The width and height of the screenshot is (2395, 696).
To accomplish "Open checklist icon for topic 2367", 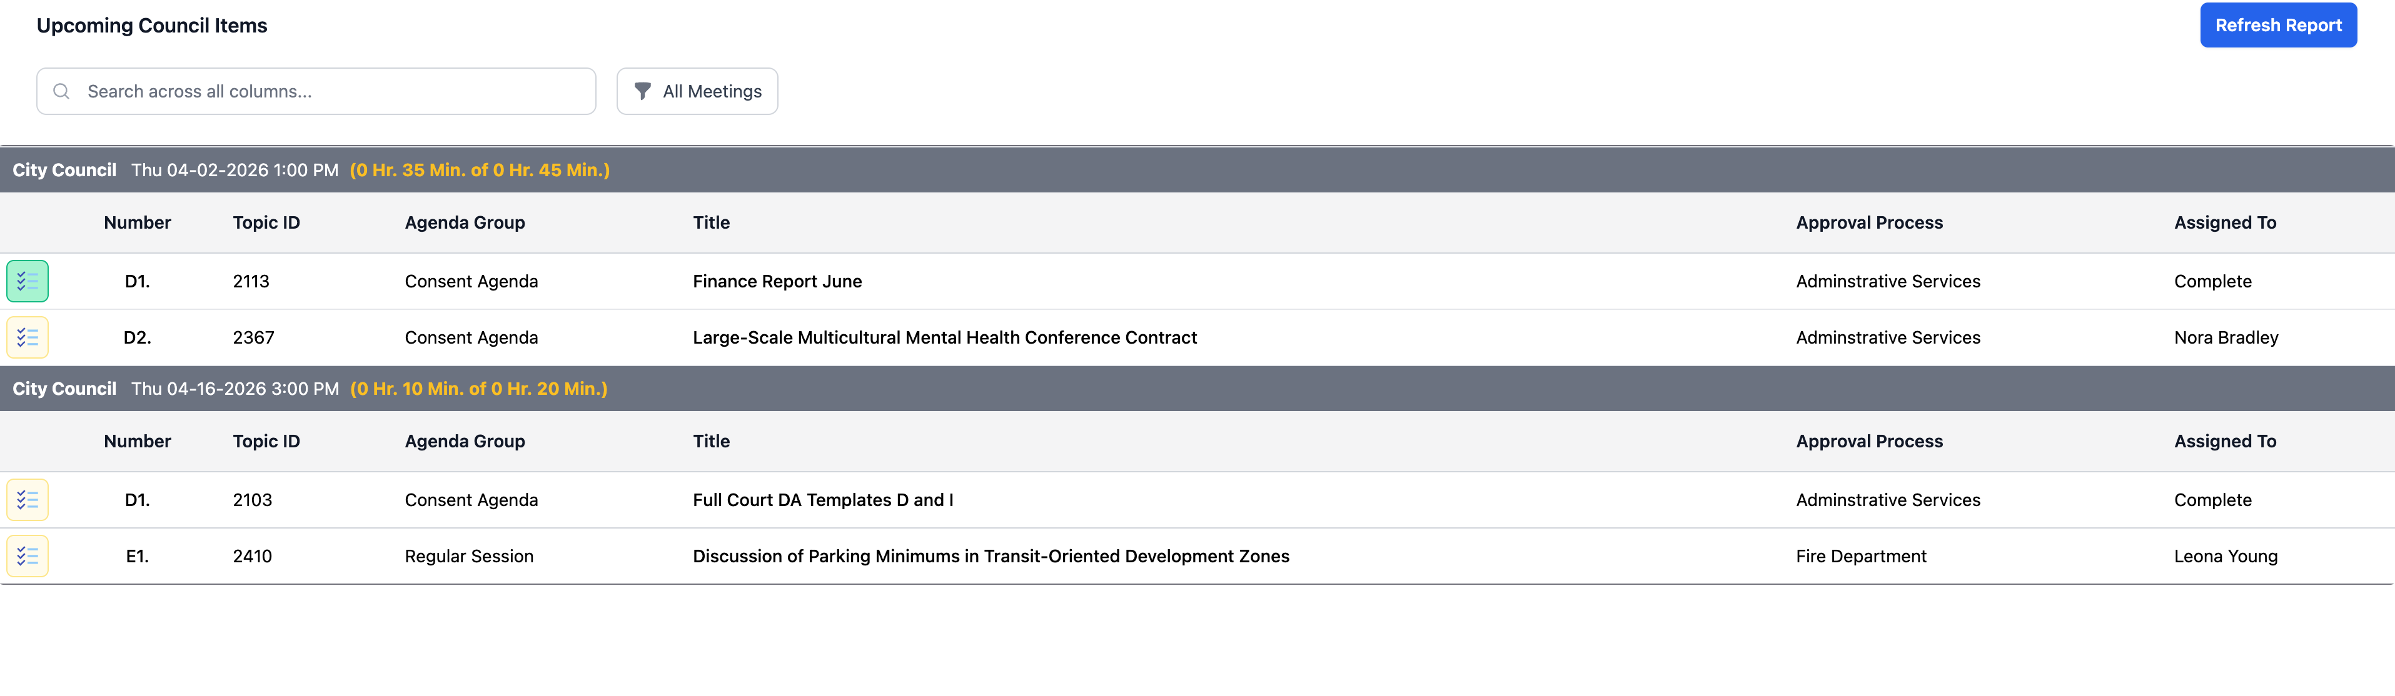I will 27,337.
